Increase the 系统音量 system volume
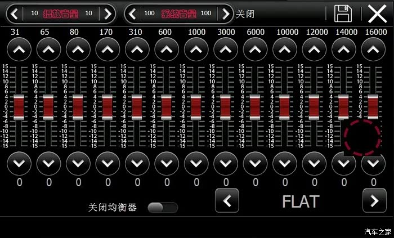This screenshot has width=394, height=238. click(x=225, y=13)
